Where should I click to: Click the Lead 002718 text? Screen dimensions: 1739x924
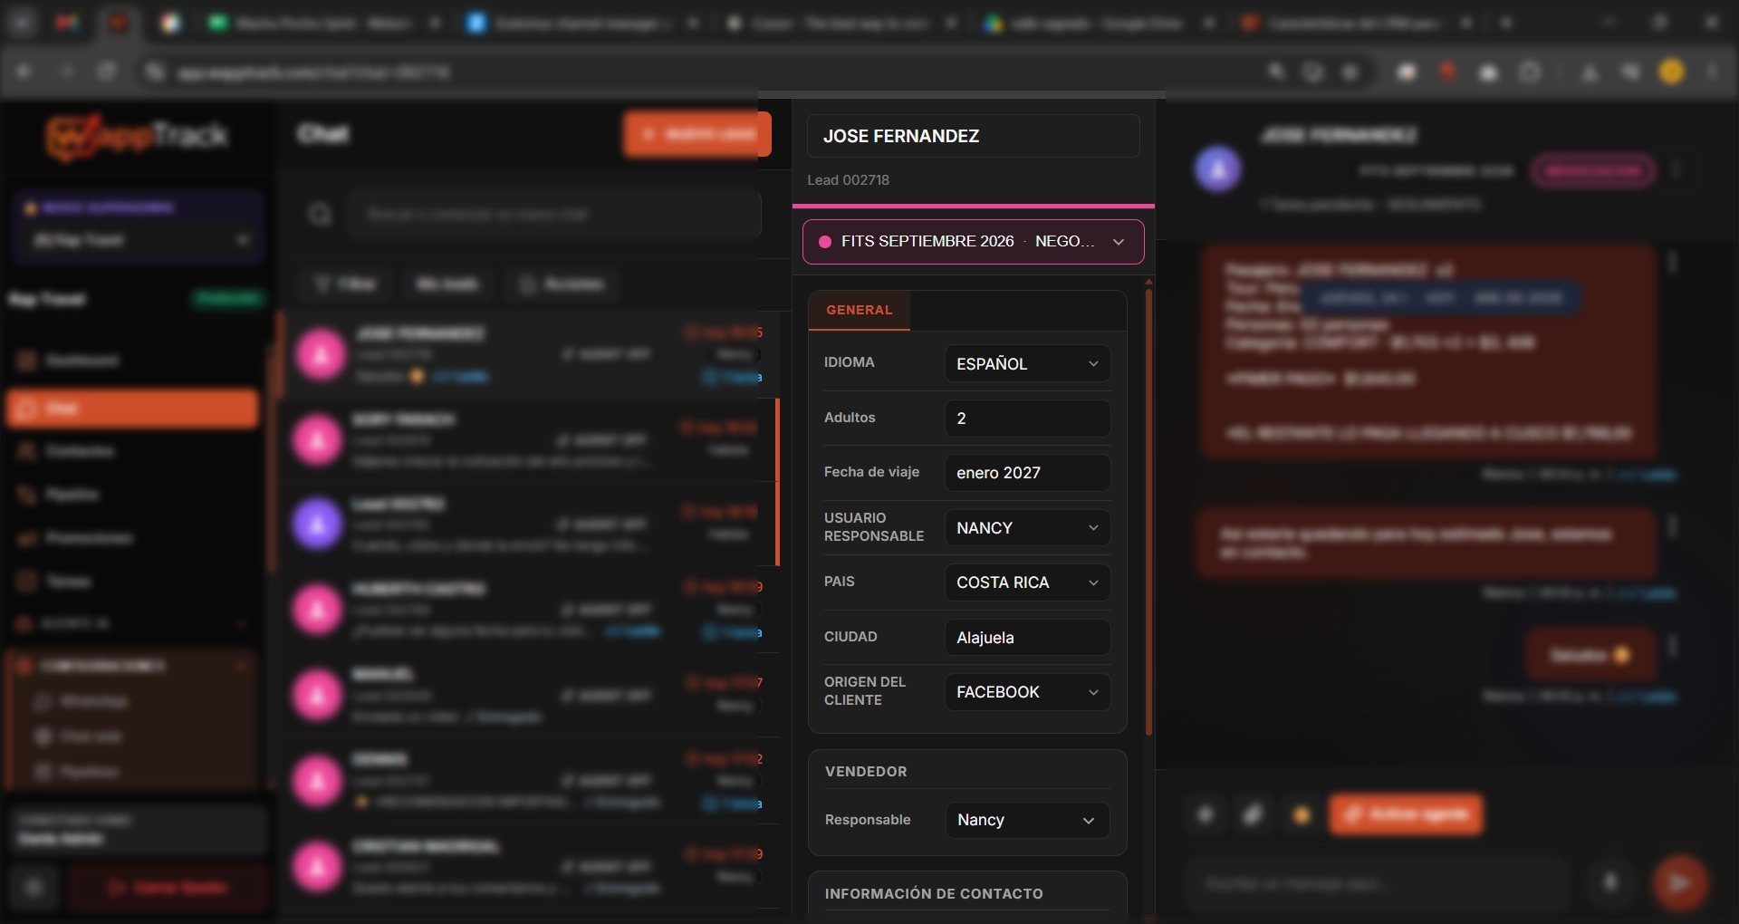pos(848,180)
